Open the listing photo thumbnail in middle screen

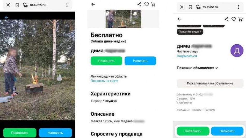[x=123, y=19]
